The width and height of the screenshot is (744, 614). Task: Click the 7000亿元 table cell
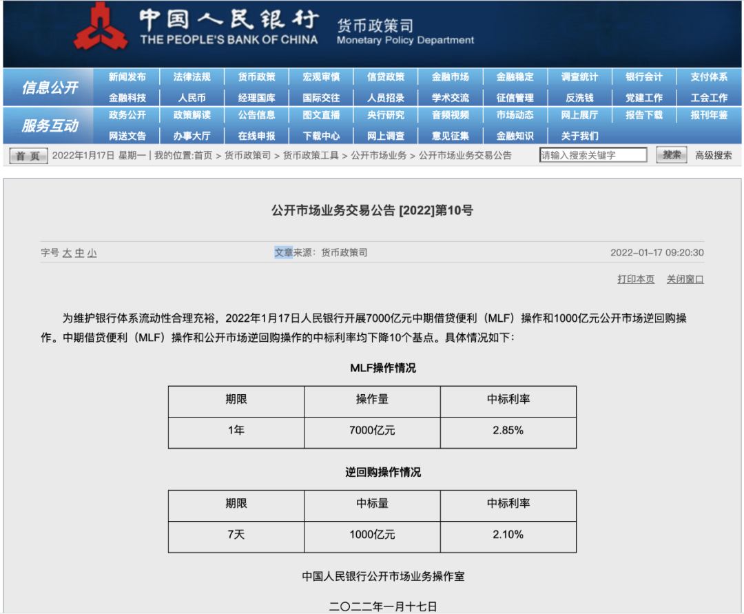click(x=372, y=433)
